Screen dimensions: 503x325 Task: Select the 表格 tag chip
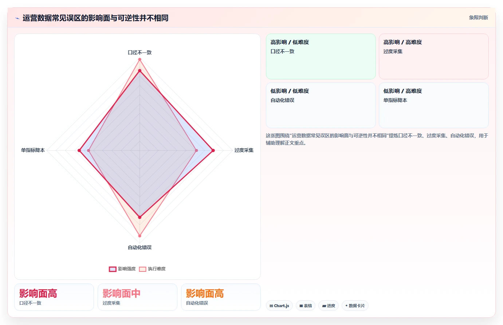click(x=306, y=306)
